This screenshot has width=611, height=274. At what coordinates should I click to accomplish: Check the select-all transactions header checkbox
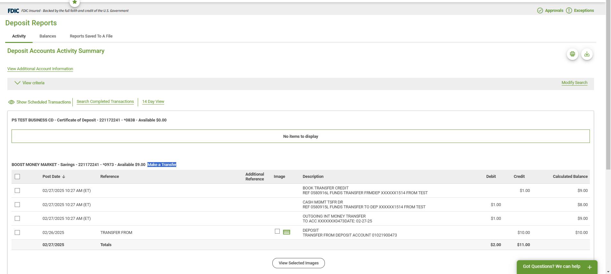17,177
